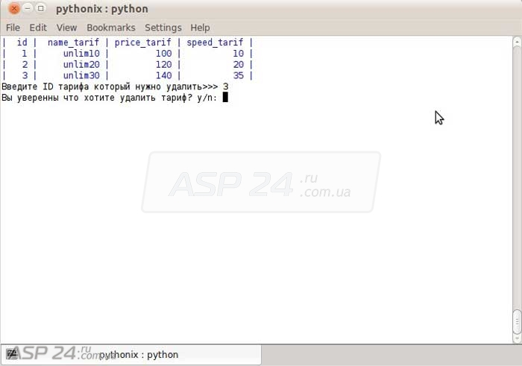Image resolution: width=522 pixels, height=366 pixels.
Task: Click the 'price_tarif' column header text
Action: coord(142,43)
